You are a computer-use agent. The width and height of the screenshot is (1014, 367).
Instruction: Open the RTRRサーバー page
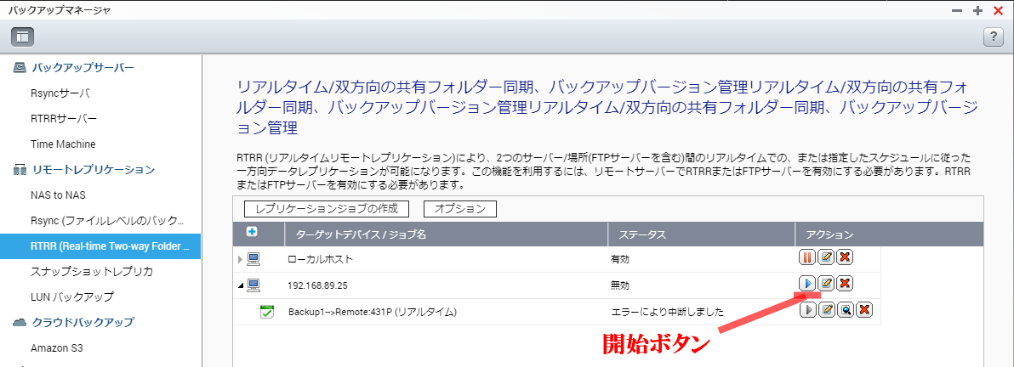[64, 119]
